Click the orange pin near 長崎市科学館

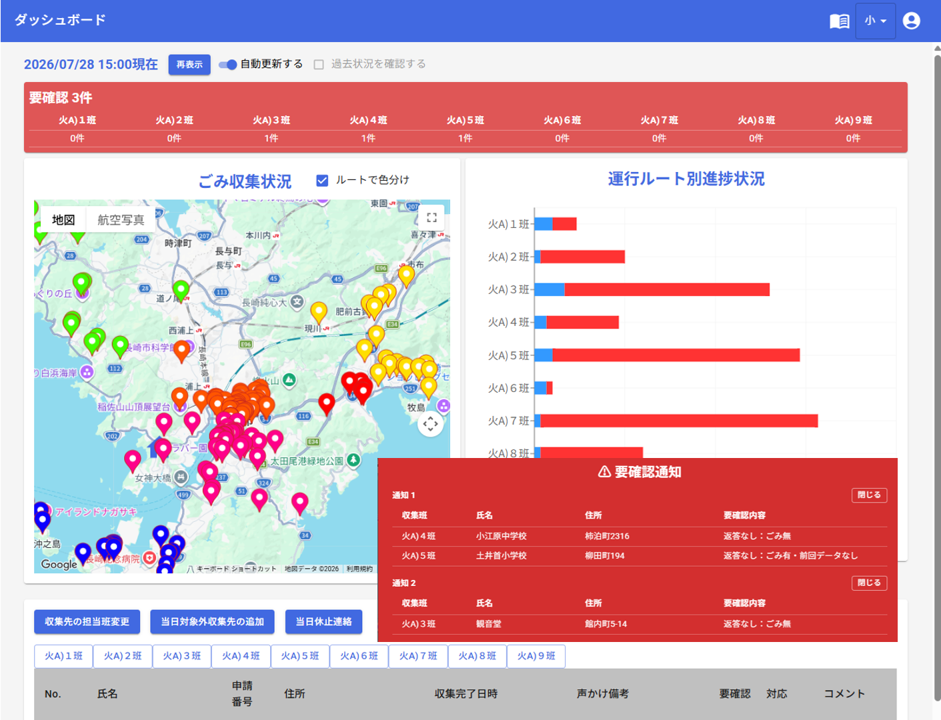point(181,351)
